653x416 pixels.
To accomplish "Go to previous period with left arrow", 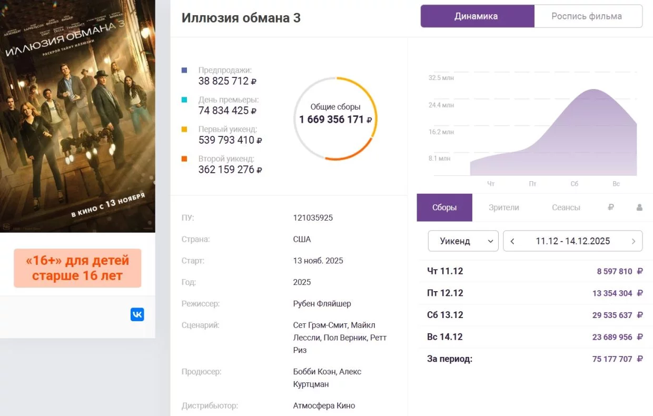I will tap(512, 241).
